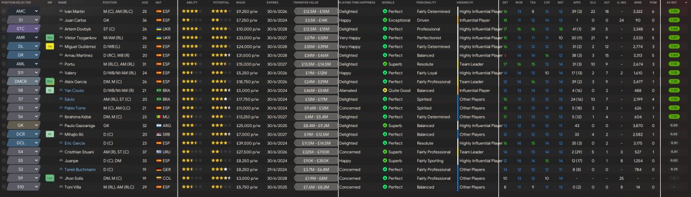Select the row circle for the DCL row
691x197 pixels.
[x=4, y=143]
